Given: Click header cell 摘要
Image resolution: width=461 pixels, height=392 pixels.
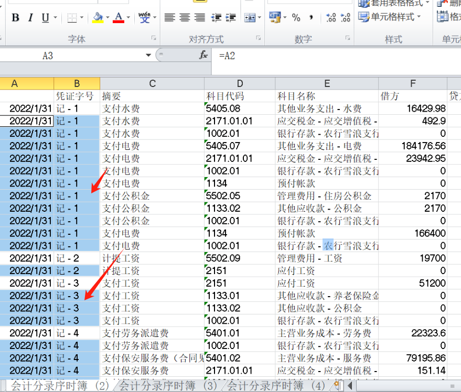Looking at the screenshot, I should (x=152, y=96).
